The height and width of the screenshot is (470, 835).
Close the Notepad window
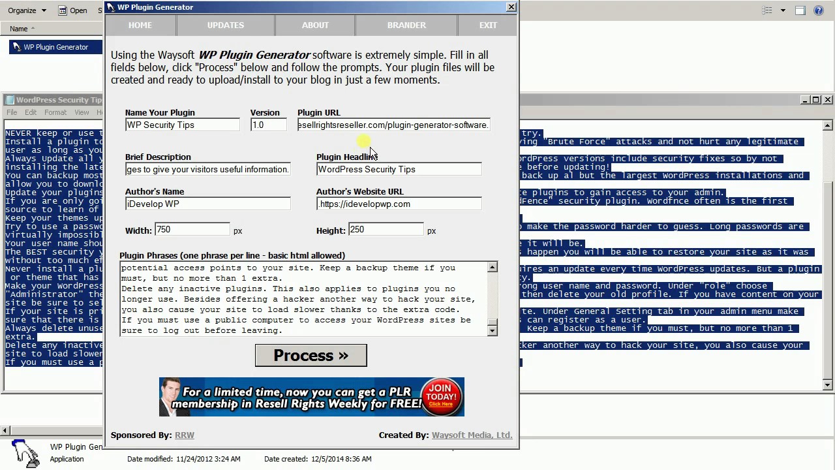pos(828,100)
